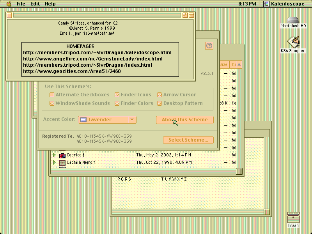Click the registration code text
The image size is (312, 234).
pyautogui.click(x=104, y=139)
